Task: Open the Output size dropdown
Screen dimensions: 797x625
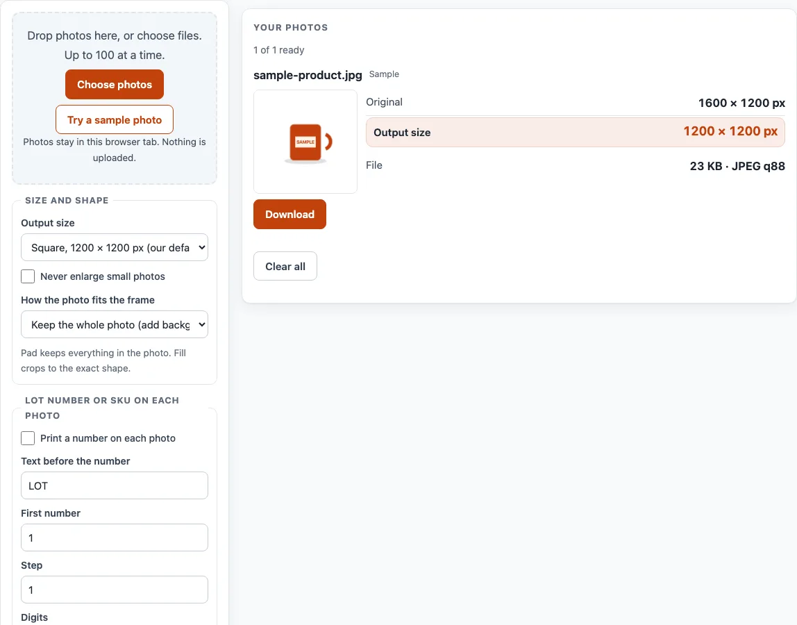Action: (x=115, y=247)
